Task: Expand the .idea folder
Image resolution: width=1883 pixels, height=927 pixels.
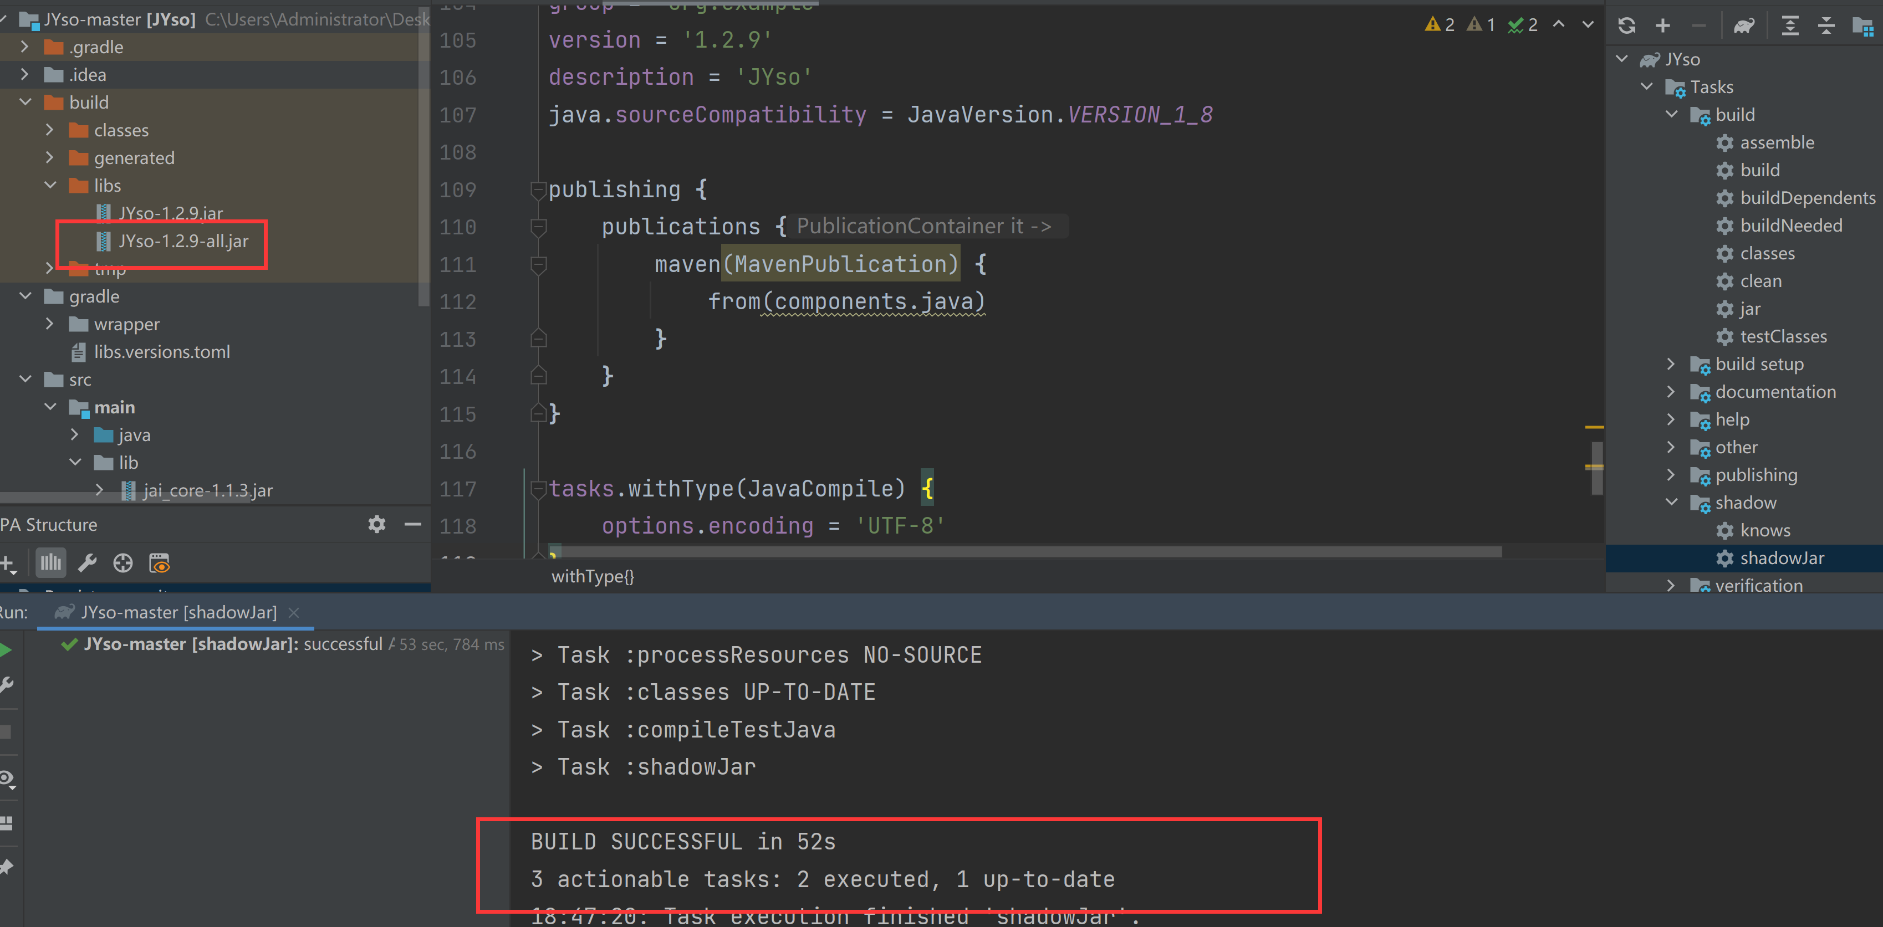Action: click(24, 74)
